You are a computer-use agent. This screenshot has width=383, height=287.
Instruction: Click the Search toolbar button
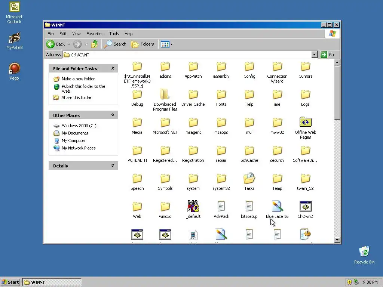point(115,44)
